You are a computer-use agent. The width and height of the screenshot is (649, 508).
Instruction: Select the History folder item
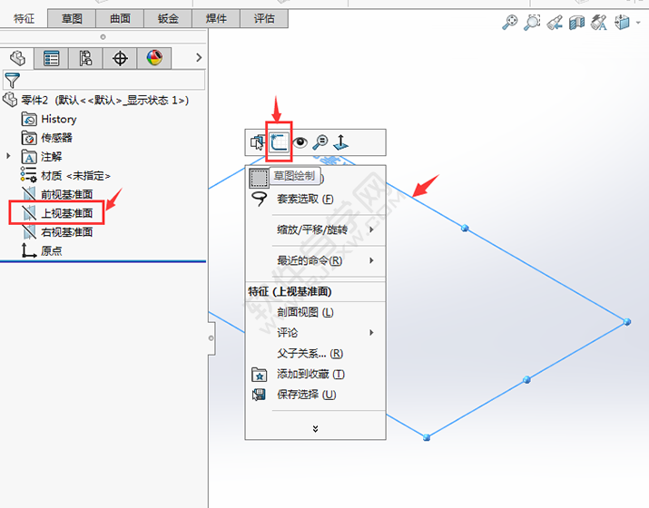[49, 119]
